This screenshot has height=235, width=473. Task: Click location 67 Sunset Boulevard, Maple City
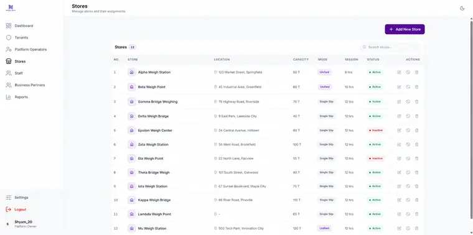[x=242, y=187]
